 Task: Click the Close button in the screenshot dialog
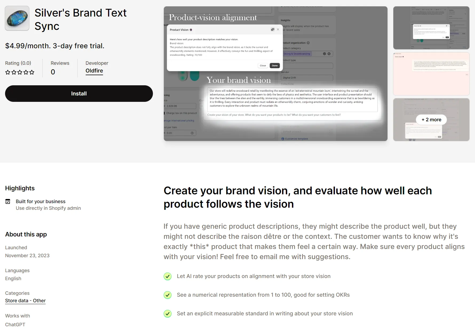click(263, 66)
